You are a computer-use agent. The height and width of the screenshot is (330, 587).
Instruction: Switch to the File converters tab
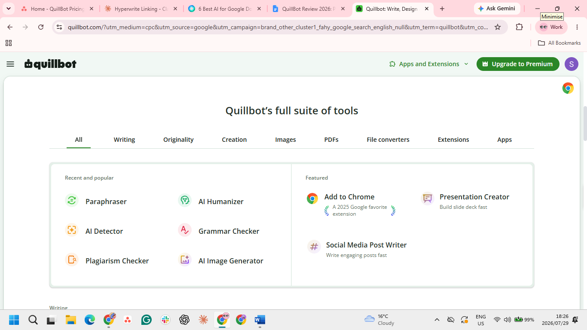388,140
